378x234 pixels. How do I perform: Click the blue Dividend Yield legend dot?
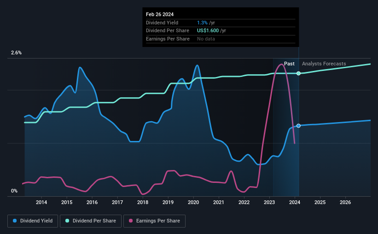click(x=15, y=221)
